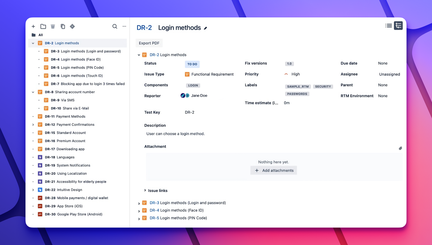This screenshot has height=245, width=432.
Task: Open search in the tree panel
Action: click(115, 26)
